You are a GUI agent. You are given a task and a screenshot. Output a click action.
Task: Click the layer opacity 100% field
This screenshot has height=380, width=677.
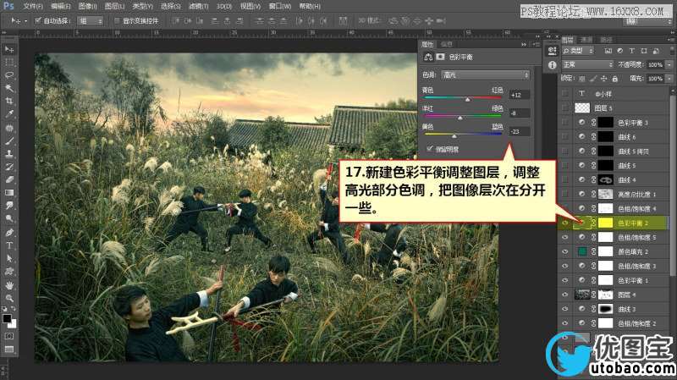click(x=655, y=64)
